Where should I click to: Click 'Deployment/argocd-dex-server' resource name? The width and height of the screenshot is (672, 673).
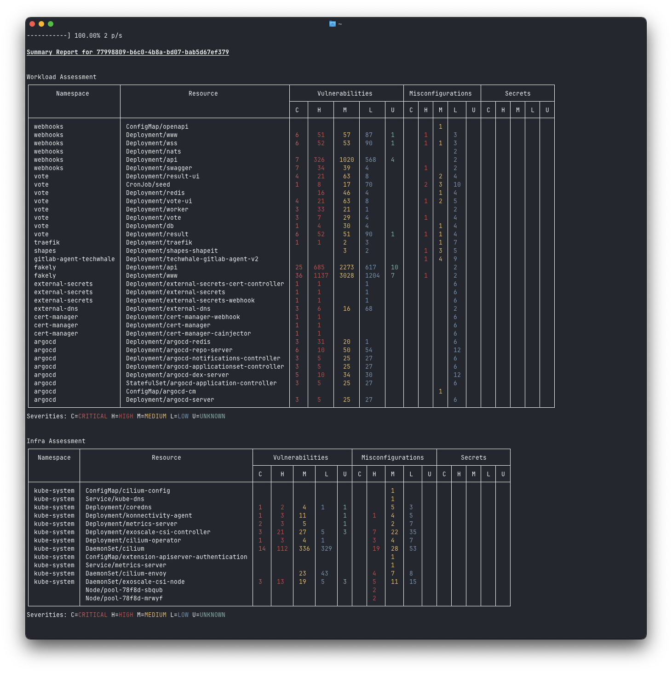tap(178, 375)
